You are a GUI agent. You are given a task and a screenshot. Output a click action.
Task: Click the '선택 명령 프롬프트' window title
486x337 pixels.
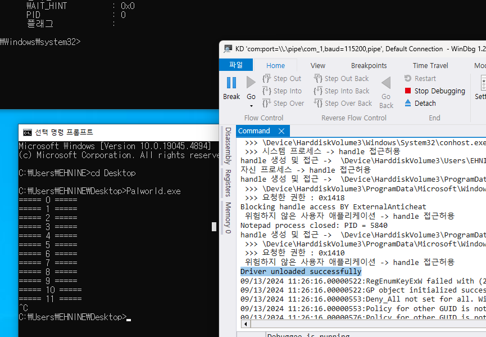click(x=64, y=132)
